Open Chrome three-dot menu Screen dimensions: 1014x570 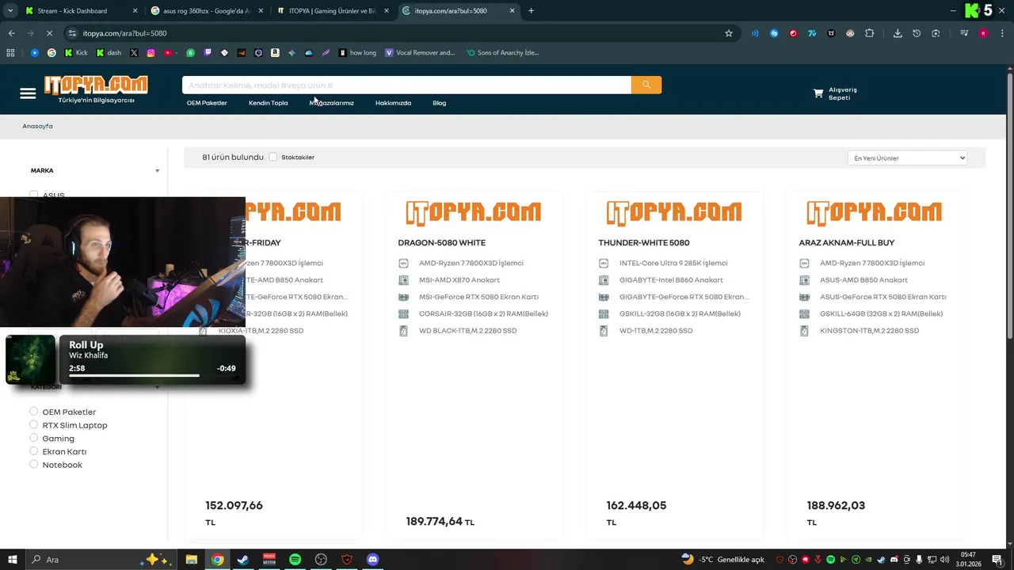pyautogui.click(x=1002, y=33)
